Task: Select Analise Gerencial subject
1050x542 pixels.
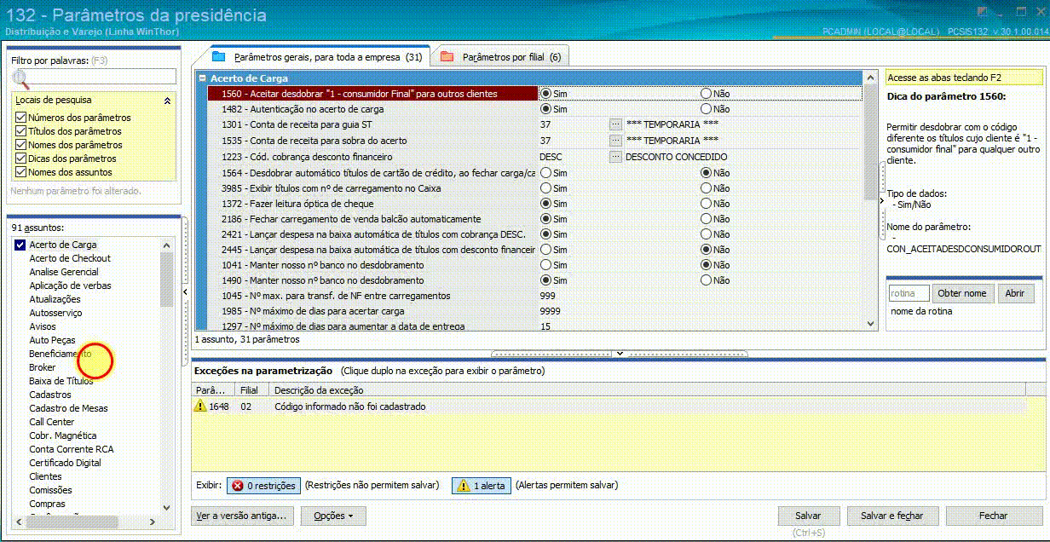Action: (64, 272)
